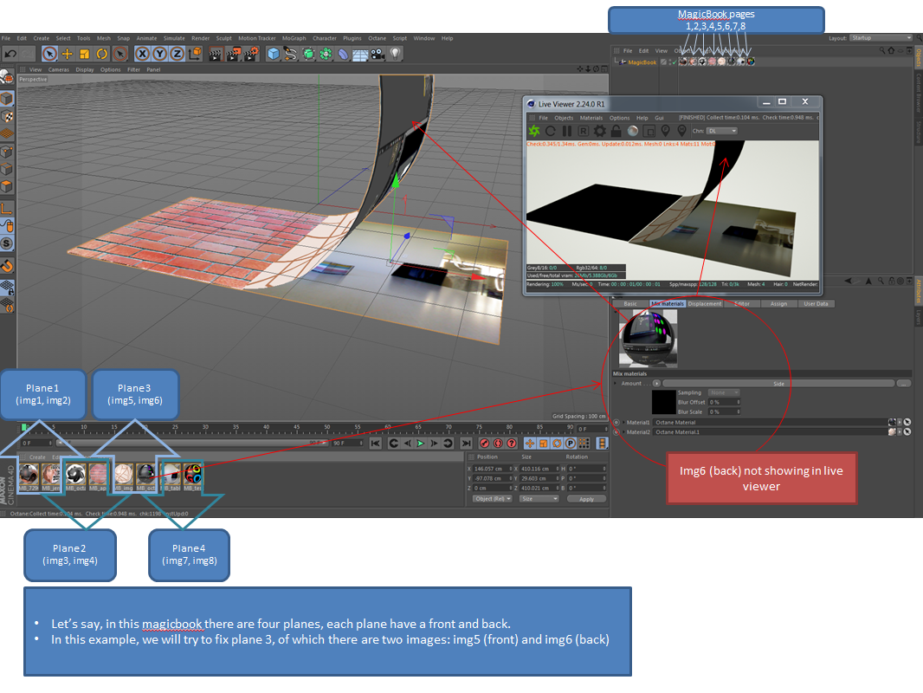
Task: Go to start of animation
Action: click(375, 444)
